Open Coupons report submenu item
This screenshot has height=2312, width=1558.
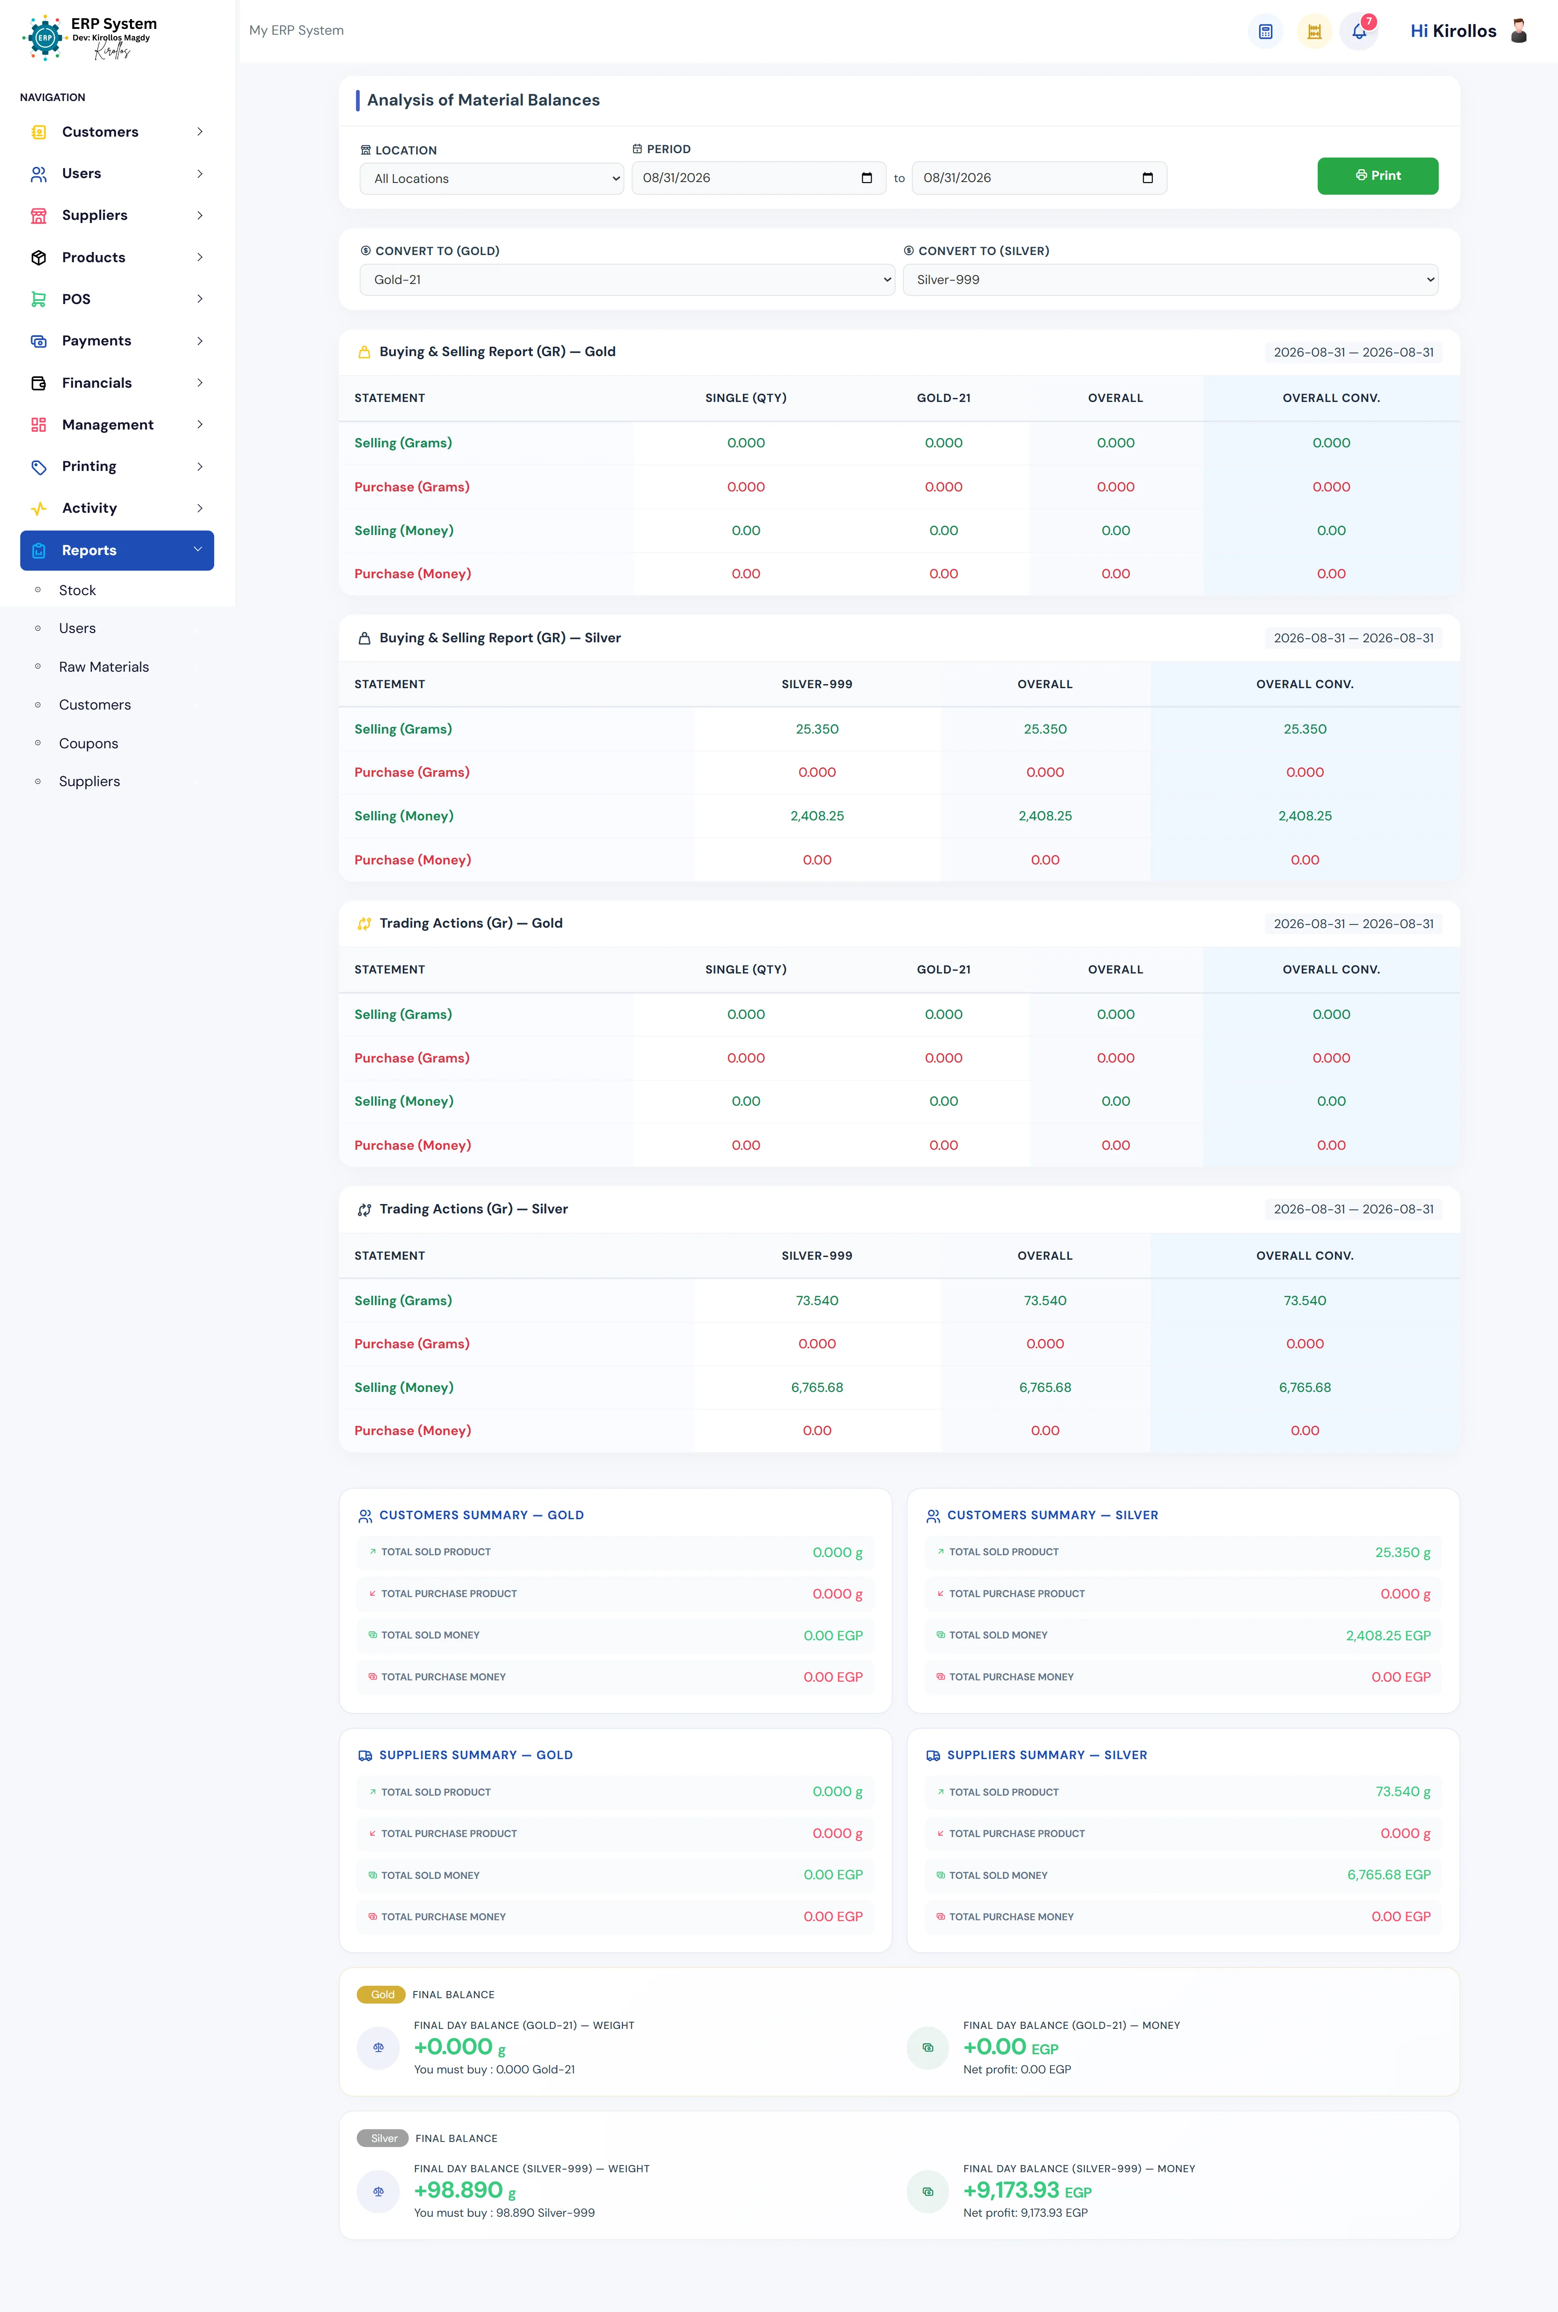(89, 743)
